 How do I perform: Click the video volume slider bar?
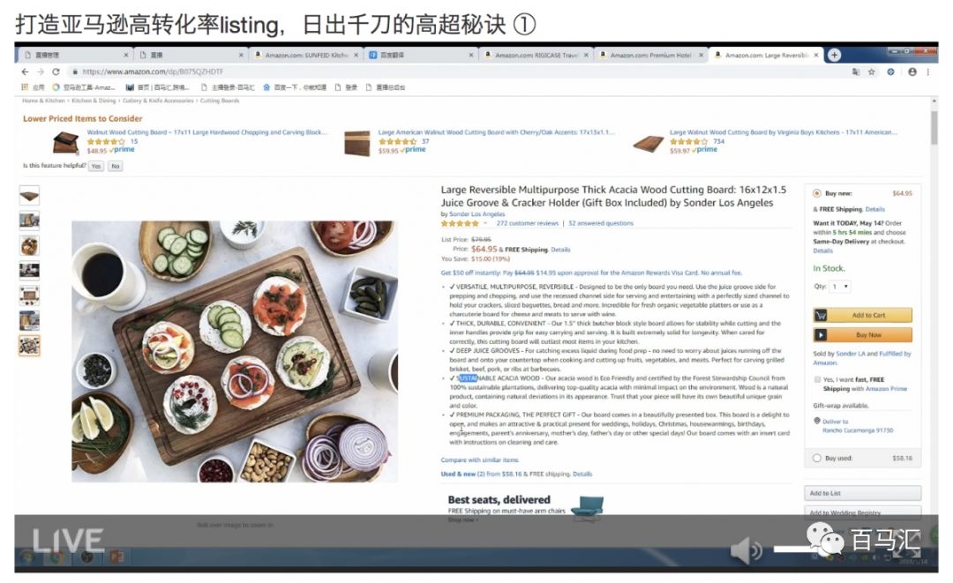click(x=793, y=550)
